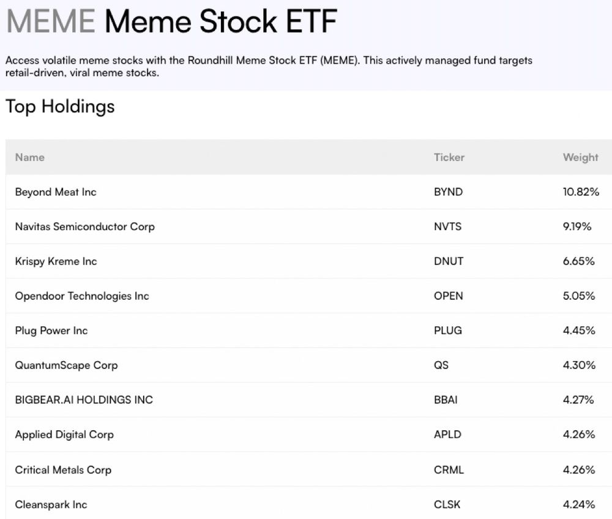This screenshot has width=612, height=519.
Task: Sort holdings by the Ticker column header
Action: (x=449, y=157)
